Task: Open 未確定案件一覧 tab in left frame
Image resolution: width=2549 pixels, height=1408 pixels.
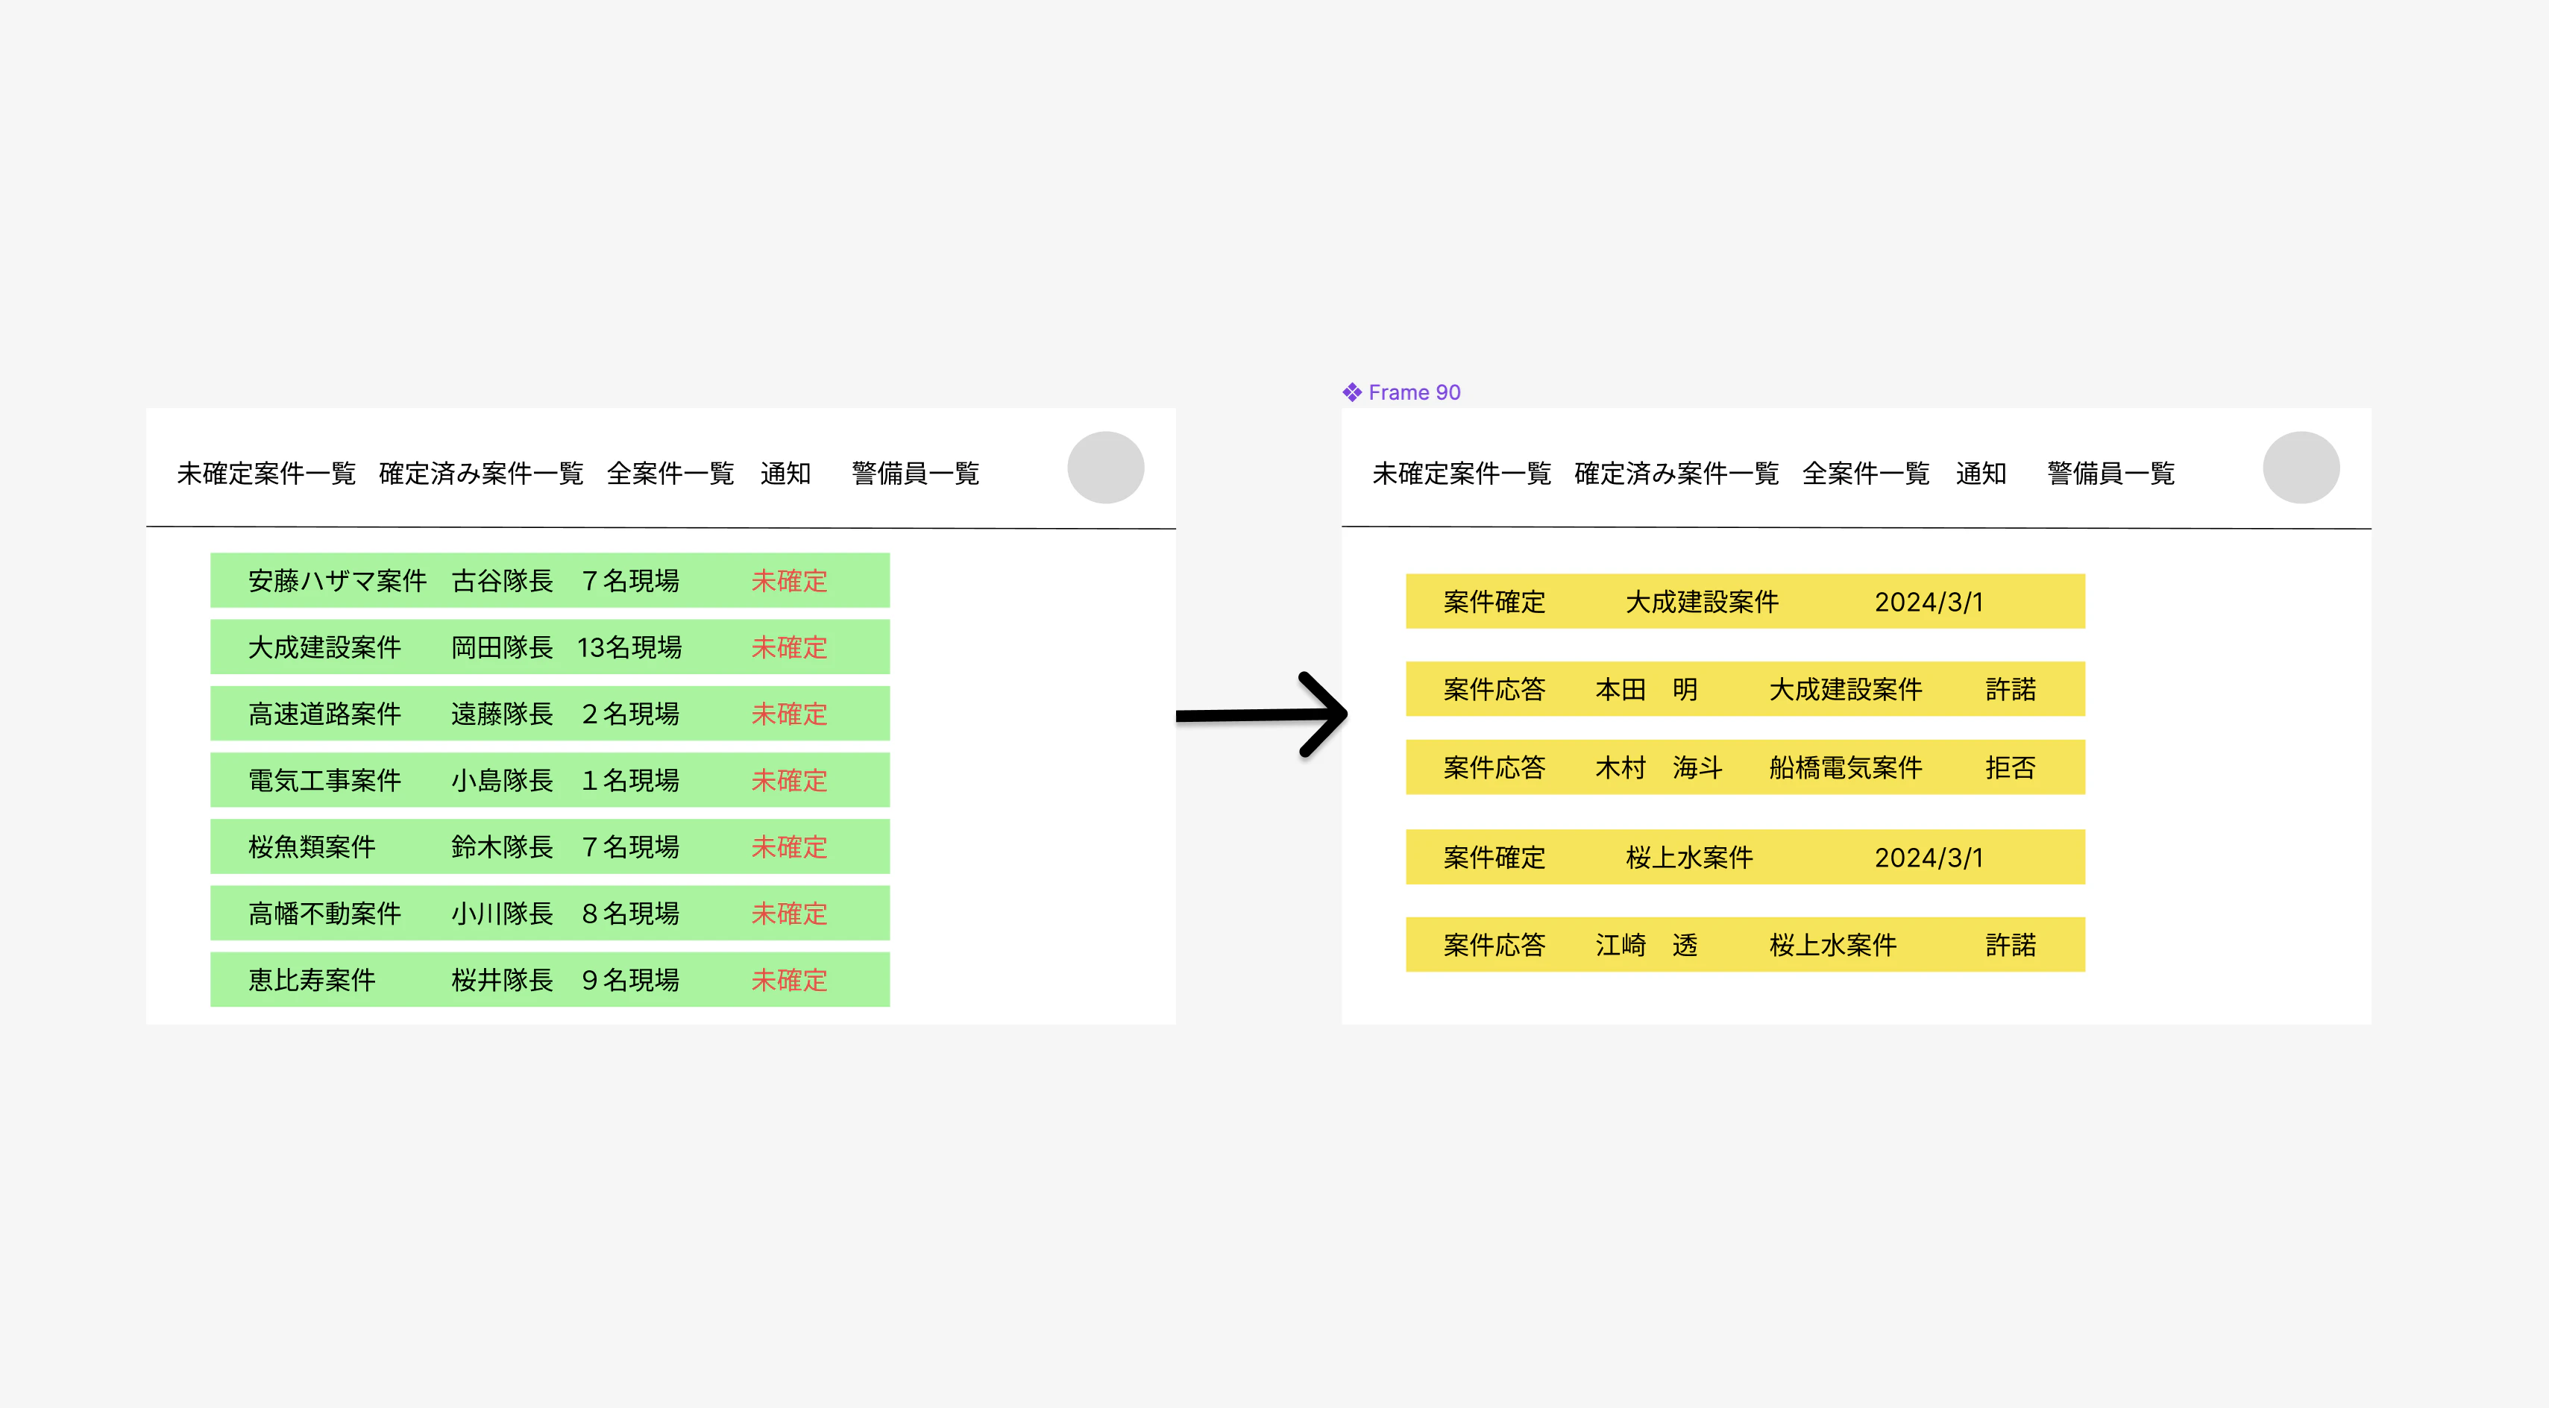Action: coord(266,474)
